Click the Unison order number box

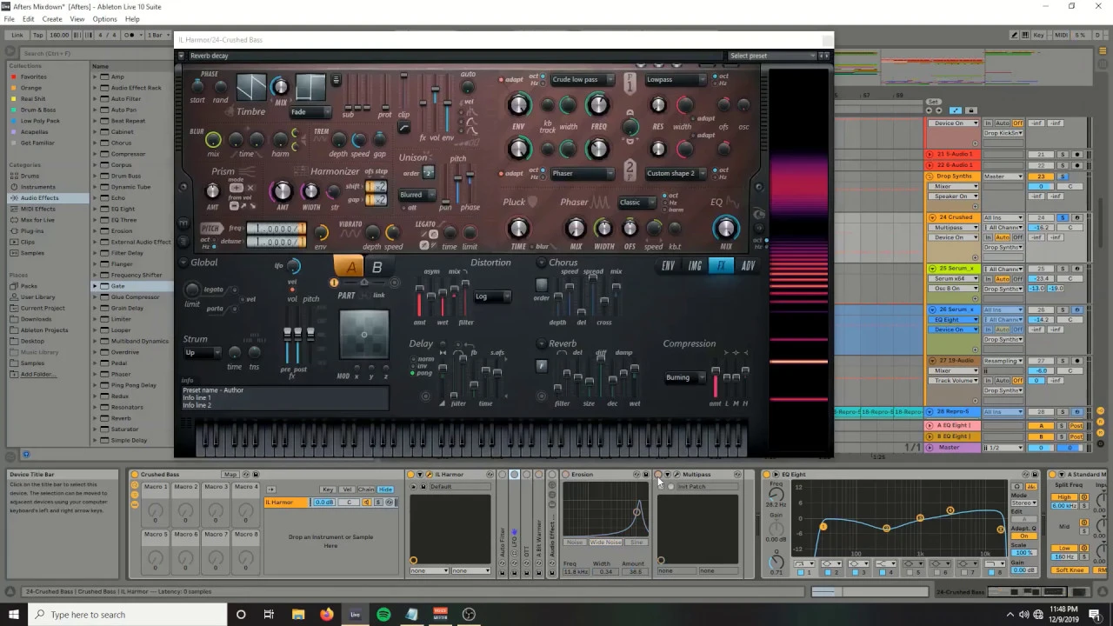(x=428, y=172)
